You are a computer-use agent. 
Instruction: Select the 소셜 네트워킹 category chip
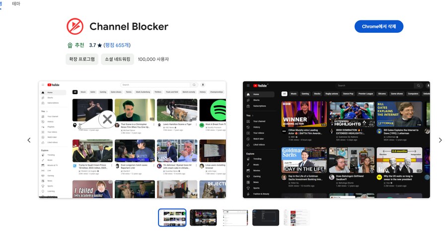click(117, 59)
